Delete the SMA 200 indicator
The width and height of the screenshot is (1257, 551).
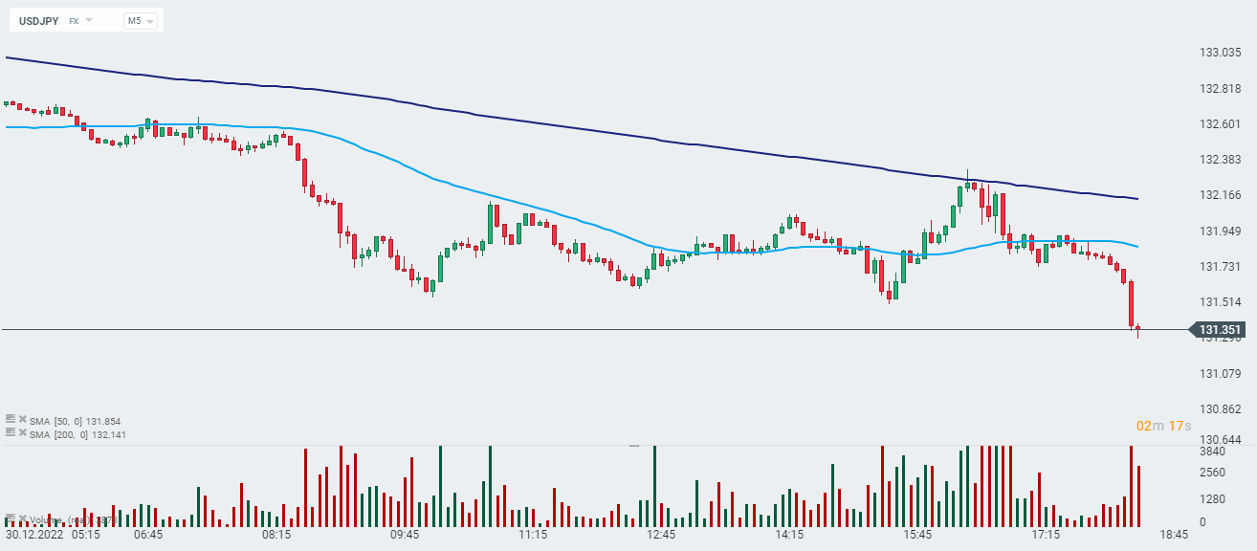pos(22,432)
